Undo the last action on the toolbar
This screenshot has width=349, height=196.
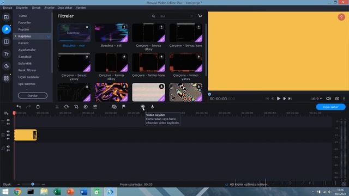point(19,107)
